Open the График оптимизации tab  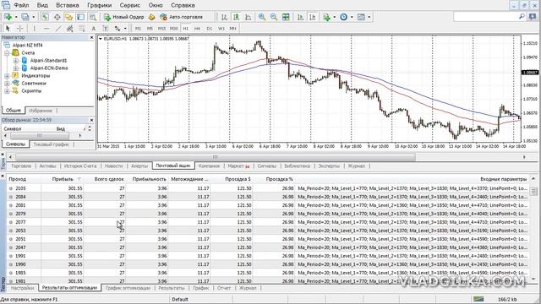pyautogui.click(x=128, y=288)
